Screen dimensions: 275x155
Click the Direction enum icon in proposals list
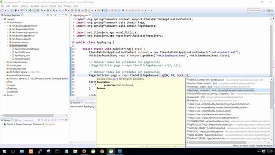coord(188,100)
